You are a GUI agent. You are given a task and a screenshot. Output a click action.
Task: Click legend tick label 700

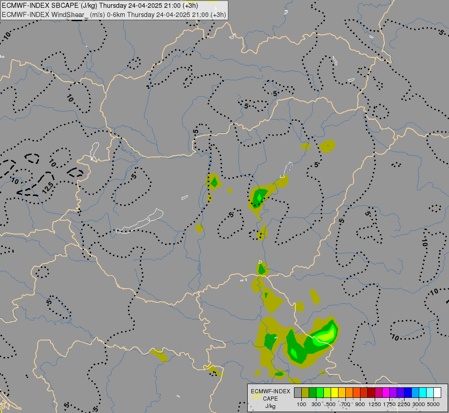(346, 404)
